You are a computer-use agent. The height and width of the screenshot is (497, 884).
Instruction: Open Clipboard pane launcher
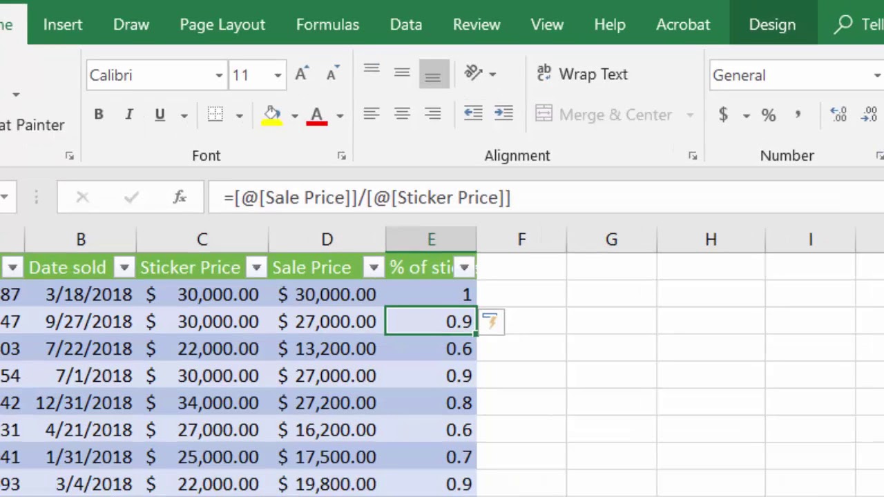(x=70, y=156)
